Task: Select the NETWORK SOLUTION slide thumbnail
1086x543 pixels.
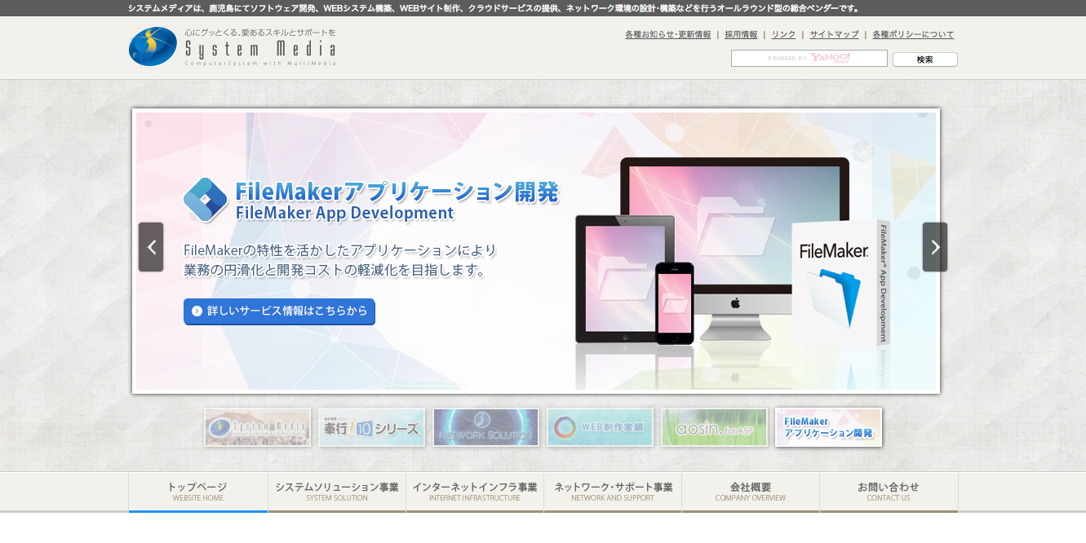Action: 486,427
